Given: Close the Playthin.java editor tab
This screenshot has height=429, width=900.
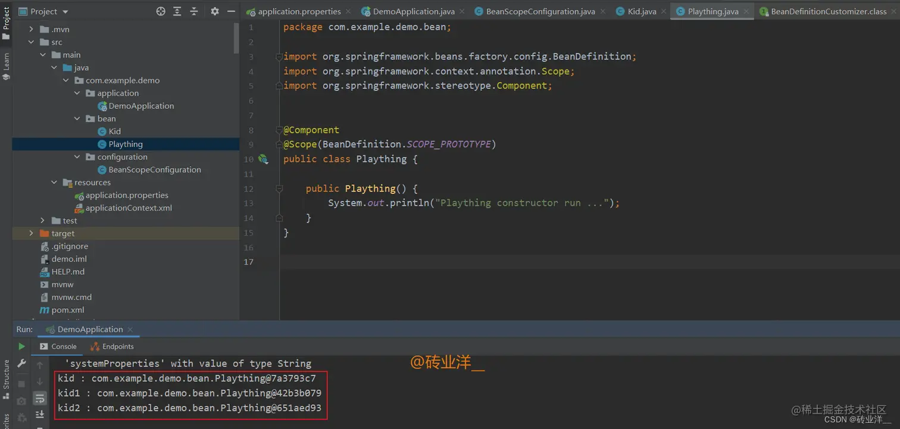Looking at the screenshot, I should pos(746,11).
